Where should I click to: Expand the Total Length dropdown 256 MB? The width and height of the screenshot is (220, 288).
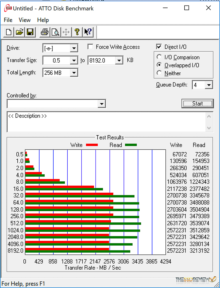[x=74, y=73]
